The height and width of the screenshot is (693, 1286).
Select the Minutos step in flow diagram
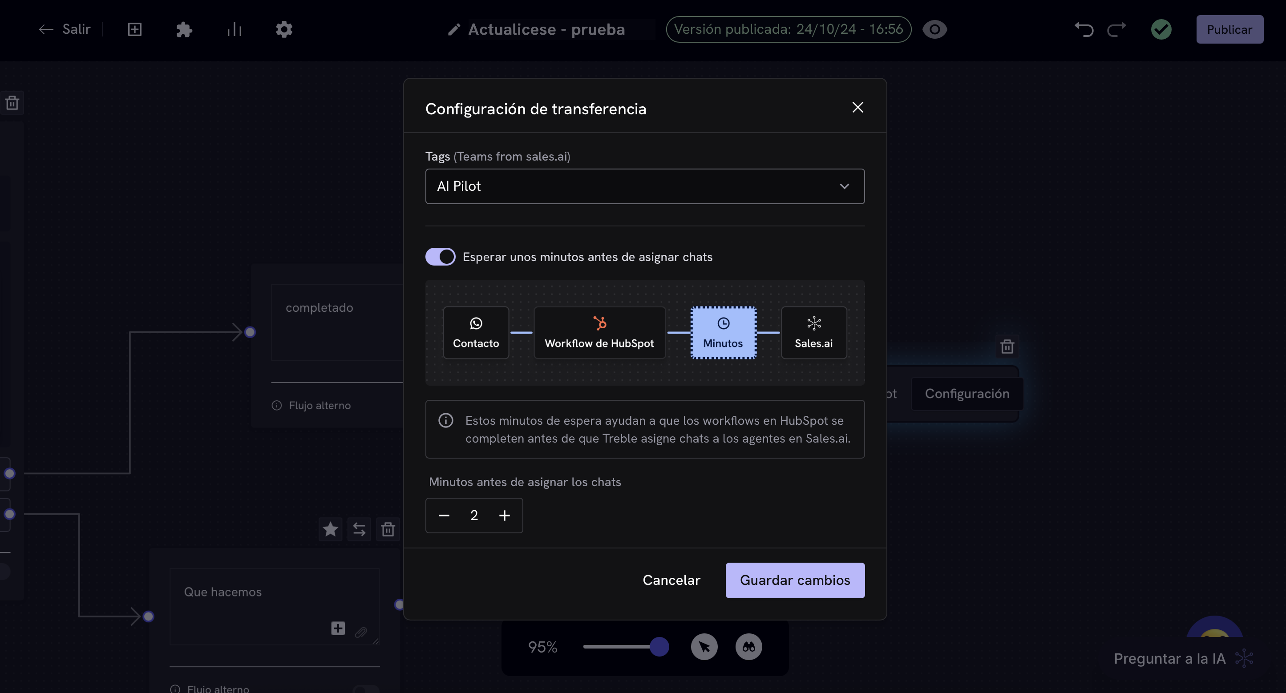(723, 332)
